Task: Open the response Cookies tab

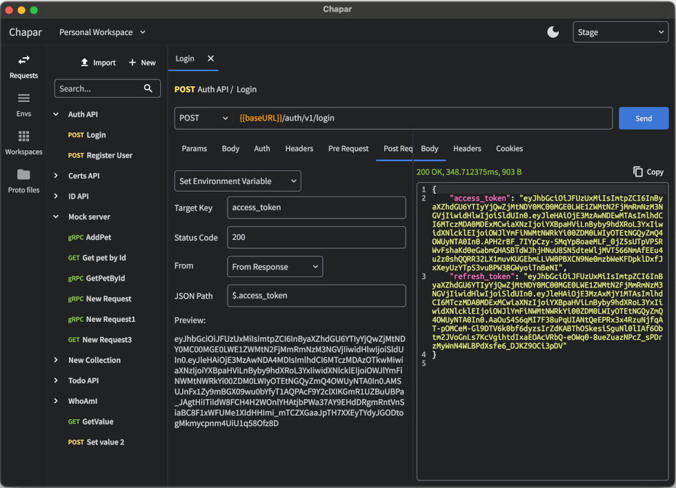Action: [x=509, y=148]
